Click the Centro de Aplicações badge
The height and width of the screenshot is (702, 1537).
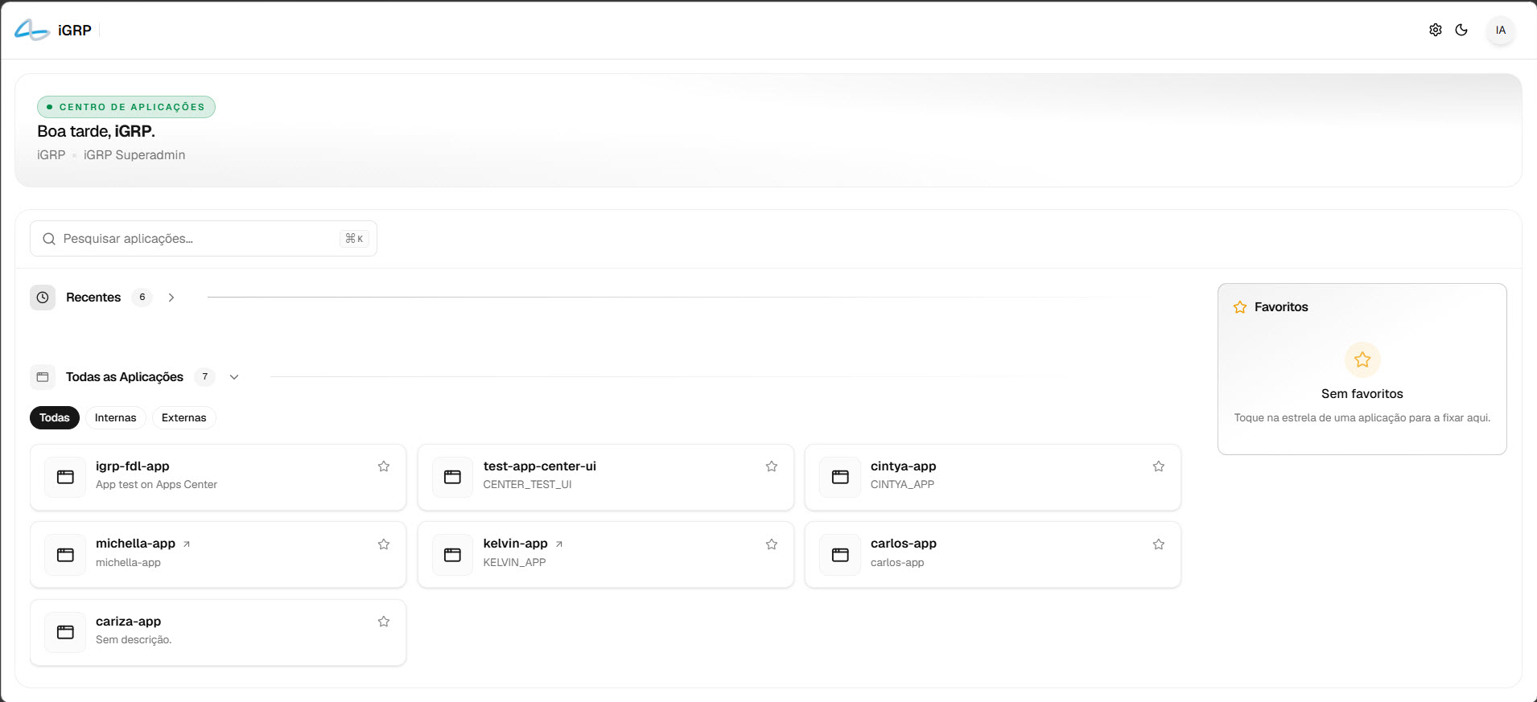[x=126, y=107]
